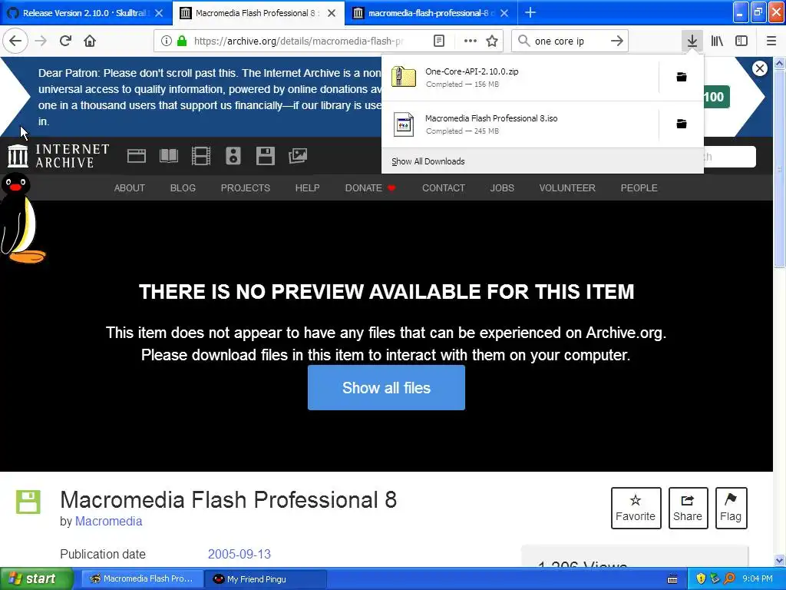Click the Internet Archive logo
Viewport: 786px width, 590px height.
click(58, 155)
